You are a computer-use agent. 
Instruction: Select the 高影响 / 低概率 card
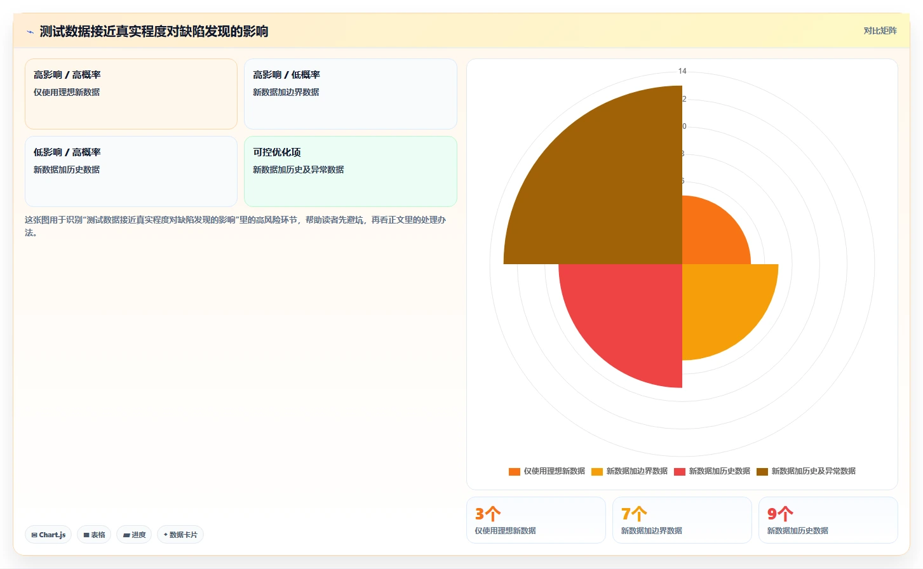(351, 94)
